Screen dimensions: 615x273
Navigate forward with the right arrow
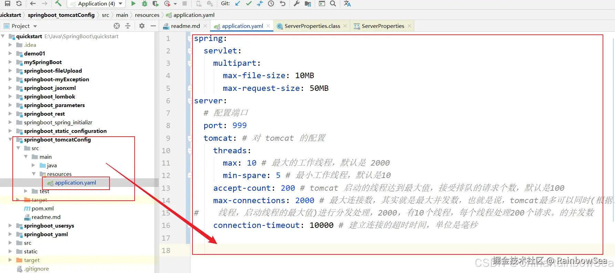point(44,3)
